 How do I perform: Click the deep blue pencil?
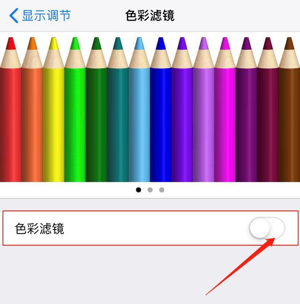click(161, 110)
